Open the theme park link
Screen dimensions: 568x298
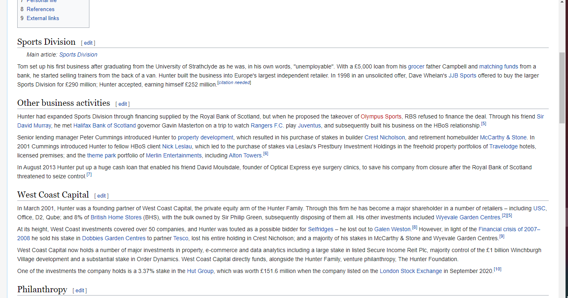point(101,155)
